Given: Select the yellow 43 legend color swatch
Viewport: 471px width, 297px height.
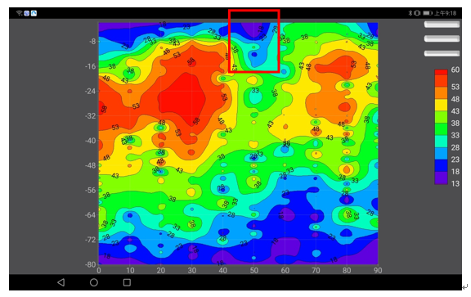Looking at the screenshot, I should pos(441,105).
